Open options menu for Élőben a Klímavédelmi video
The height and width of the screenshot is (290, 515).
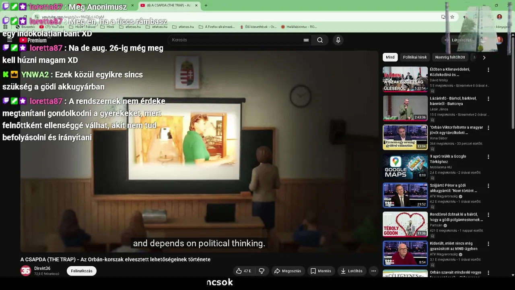click(488, 70)
